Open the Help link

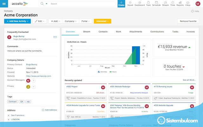click(x=195, y=11)
